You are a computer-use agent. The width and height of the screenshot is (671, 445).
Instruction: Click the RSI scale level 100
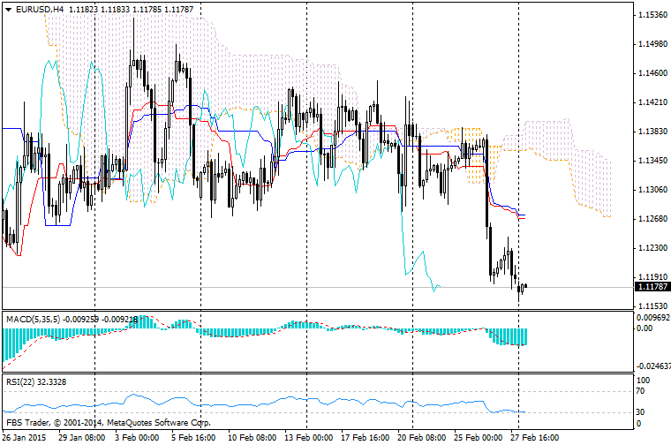tap(643, 381)
